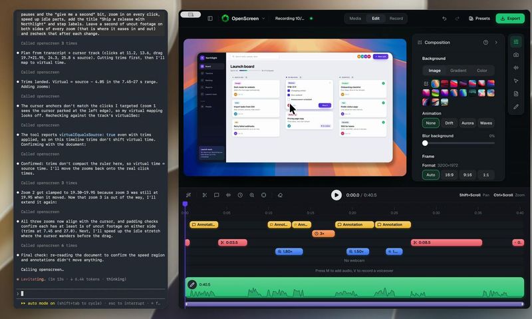Upload a custom background image icon
532x319 pixels.
pyautogui.click(x=426, y=83)
